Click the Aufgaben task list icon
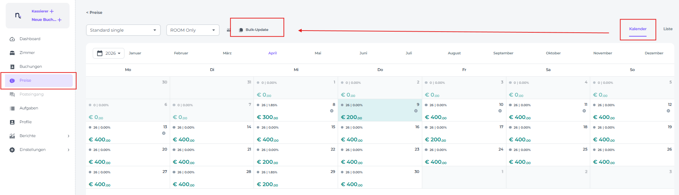 tap(12, 108)
